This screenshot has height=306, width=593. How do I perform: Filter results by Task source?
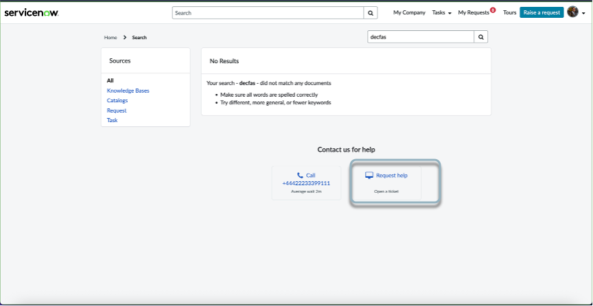112,120
